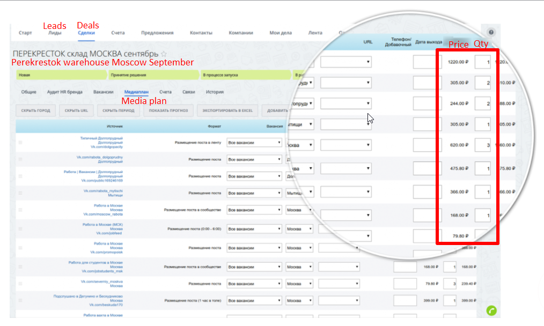Switch to the Сделки tab

86,33
